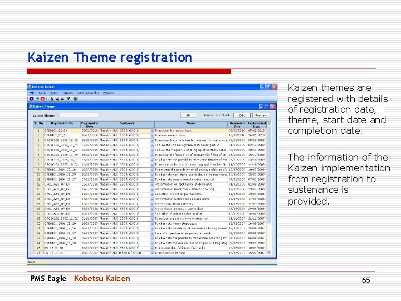Click the funnel filter toolbar icon
The height and width of the screenshot is (301, 401).
pos(69,99)
